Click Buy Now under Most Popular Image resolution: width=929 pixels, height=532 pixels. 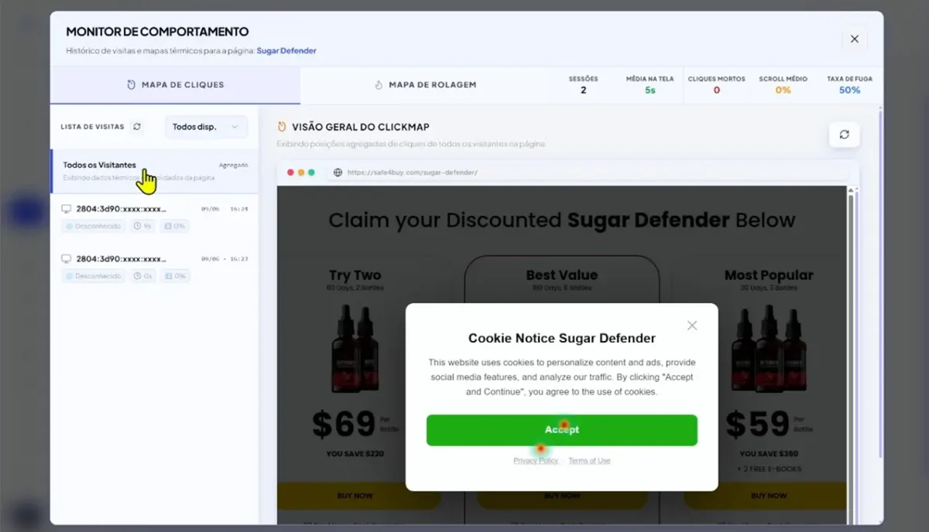tap(769, 496)
